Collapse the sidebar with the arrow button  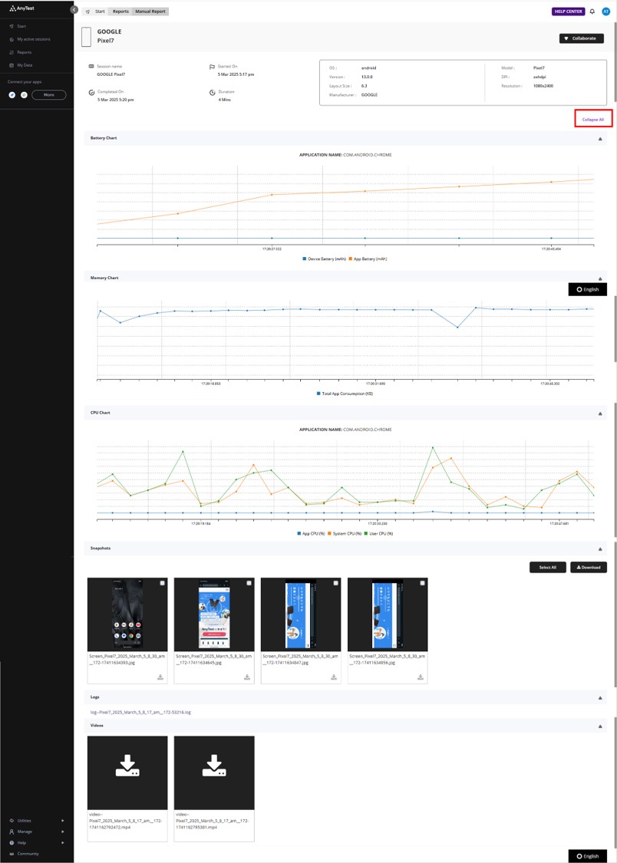pos(74,10)
